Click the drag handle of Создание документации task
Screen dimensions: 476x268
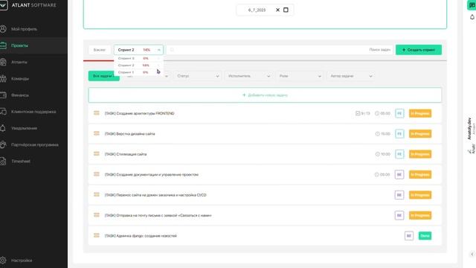97,174
